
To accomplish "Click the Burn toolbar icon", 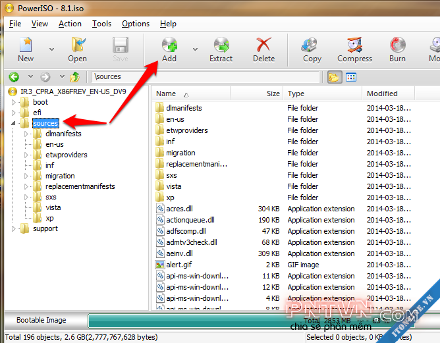I will click(x=397, y=45).
